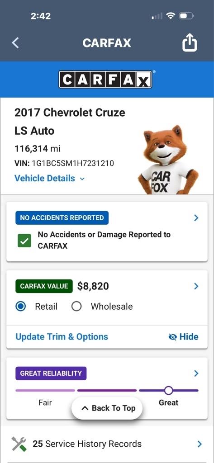Image resolution: width=214 pixels, height=463 pixels.
Task: Tap the CARFAX VALUE green badge
Action: coord(44,286)
